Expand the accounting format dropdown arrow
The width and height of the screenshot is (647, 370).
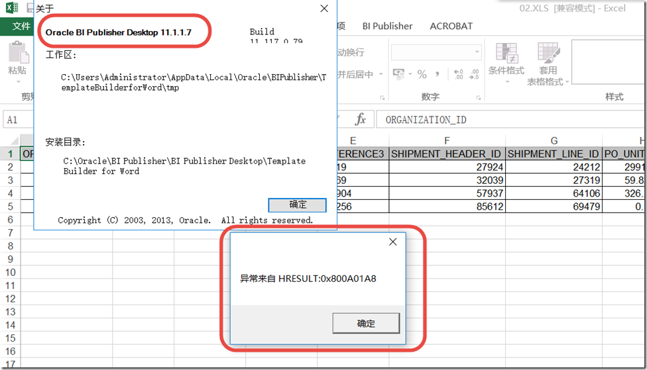click(x=410, y=74)
